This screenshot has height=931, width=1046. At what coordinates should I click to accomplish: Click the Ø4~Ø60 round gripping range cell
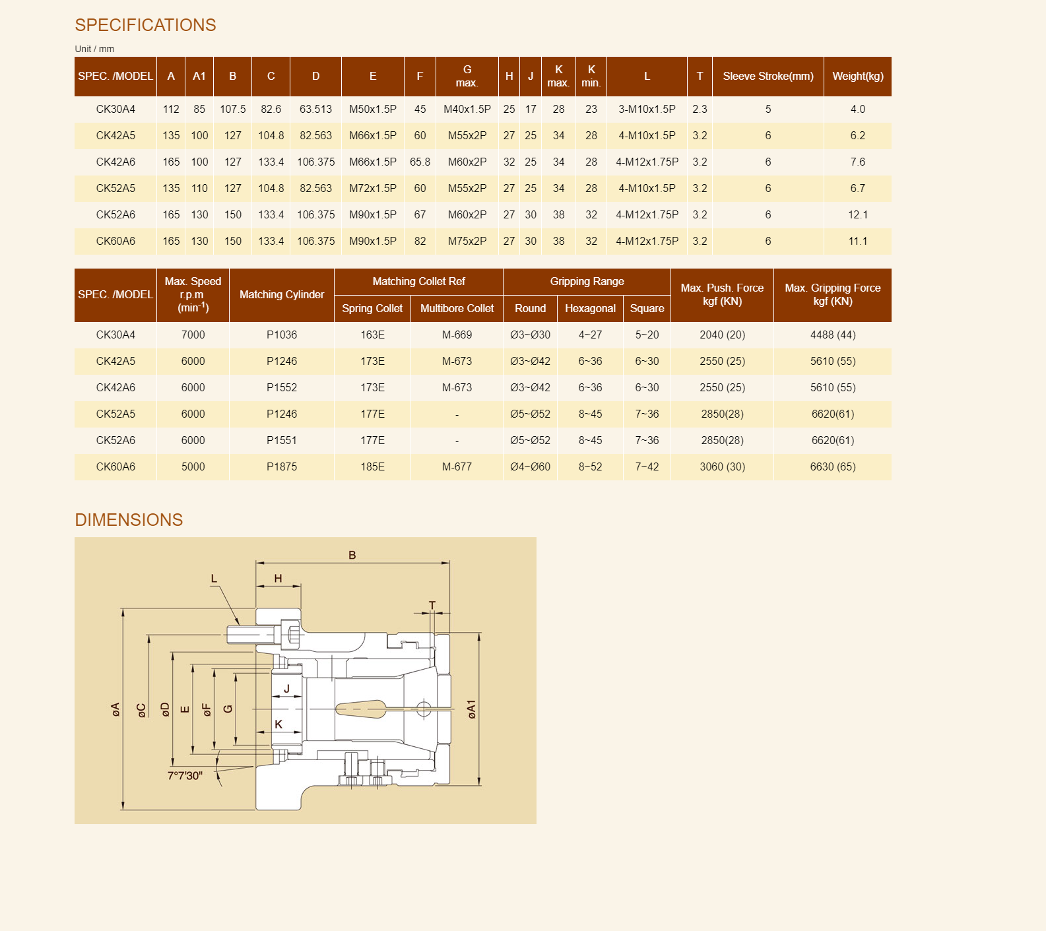[x=530, y=467]
